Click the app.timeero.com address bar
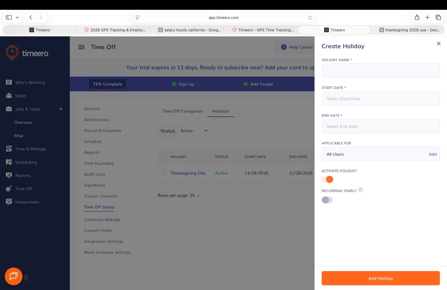Screen dimensions: 447x290 (223, 18)
